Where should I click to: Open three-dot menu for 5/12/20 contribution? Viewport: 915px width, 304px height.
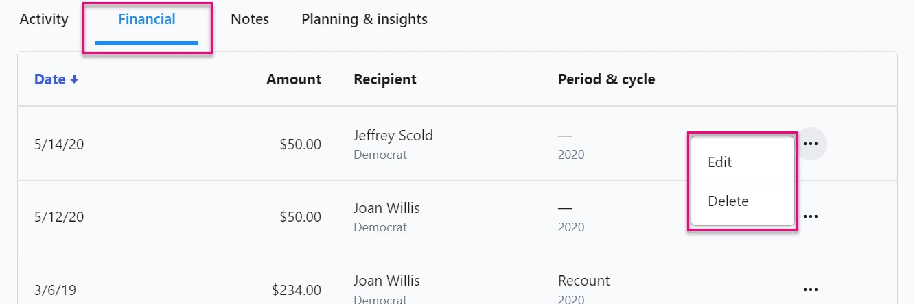811,216
